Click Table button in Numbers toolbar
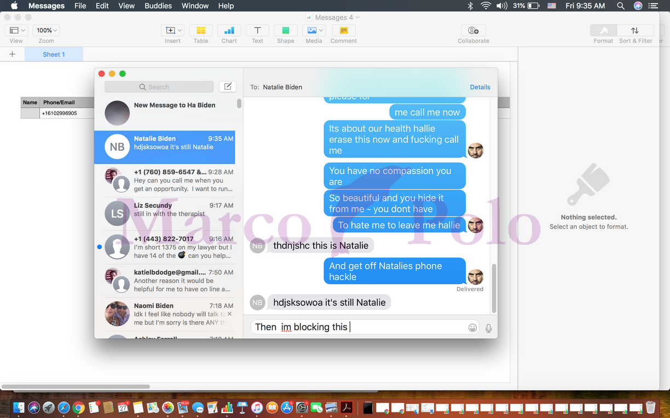 [x=201, y=31]
